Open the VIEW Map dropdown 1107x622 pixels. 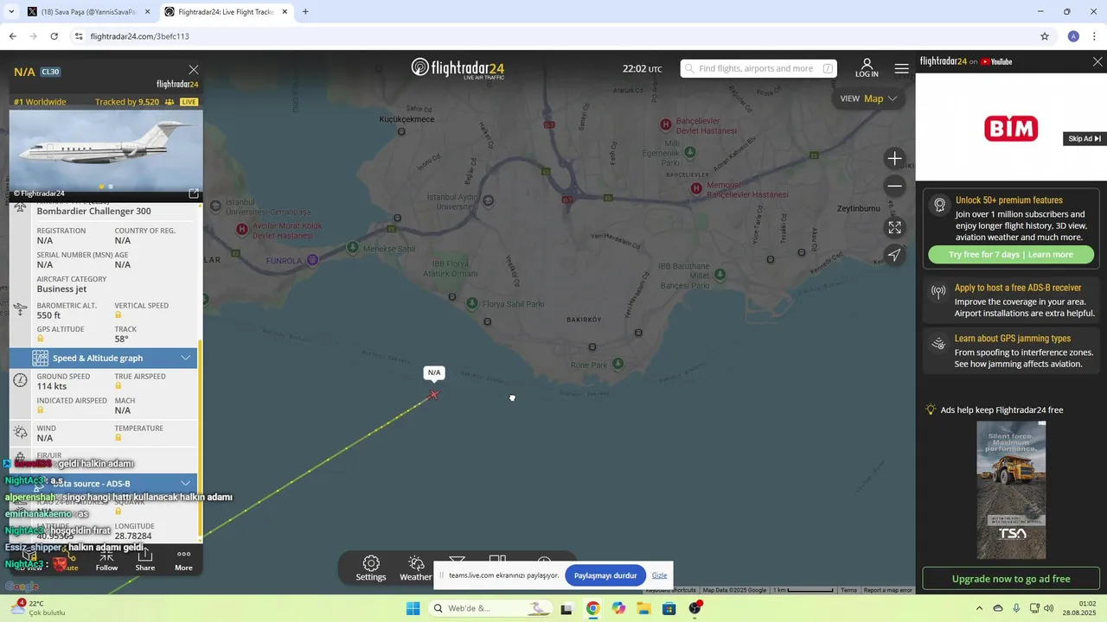tap(868, 98)
